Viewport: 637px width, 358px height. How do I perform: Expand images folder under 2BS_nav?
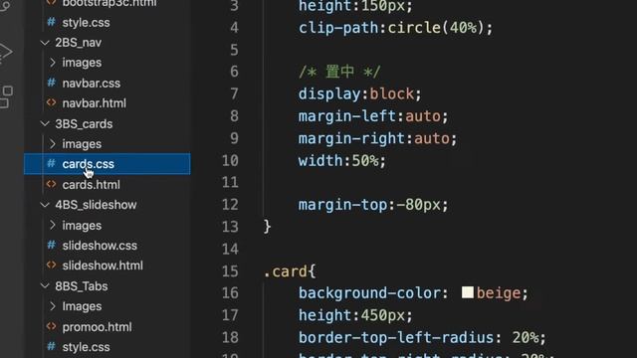pyautogui.click(x=52, y=63)
